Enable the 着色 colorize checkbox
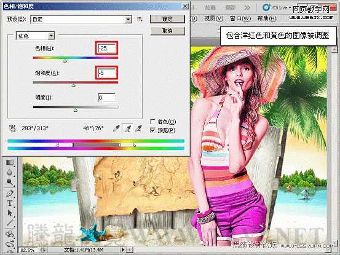The width and height of the screenshot is (340, 255). point(152,122)
